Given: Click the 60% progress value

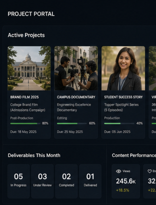Looking at the screenshot, I should click(92, 123).
